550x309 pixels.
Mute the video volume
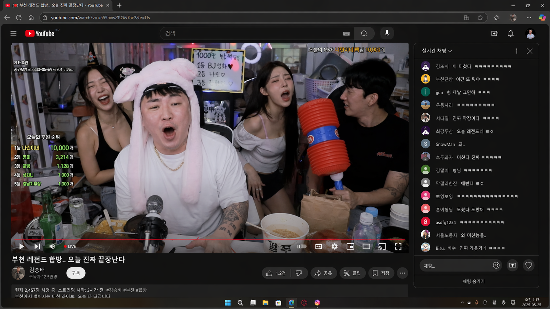[52, 247]
